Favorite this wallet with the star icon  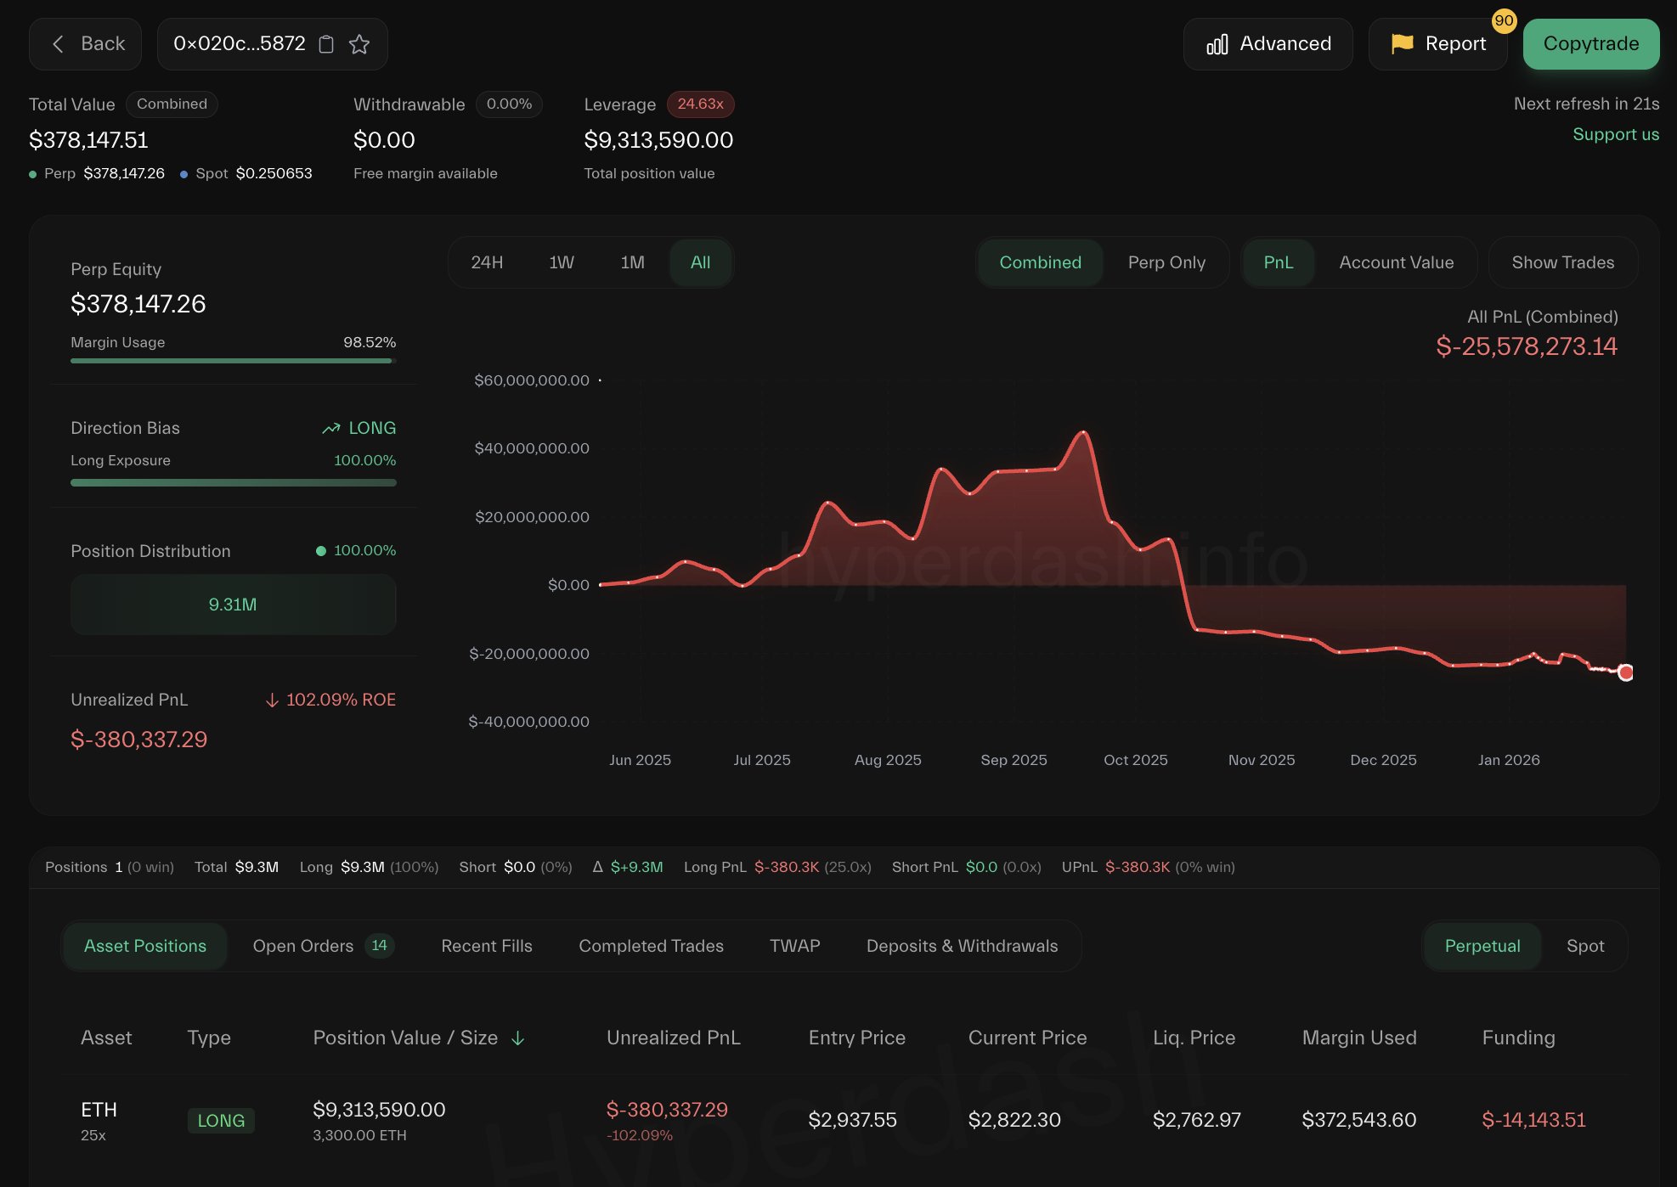(x=359, y=44)
